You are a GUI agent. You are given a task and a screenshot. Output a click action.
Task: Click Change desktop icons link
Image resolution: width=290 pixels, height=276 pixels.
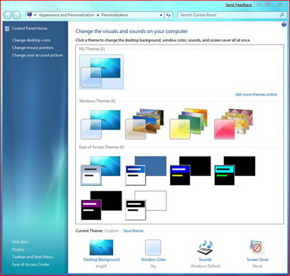(31, 40)
